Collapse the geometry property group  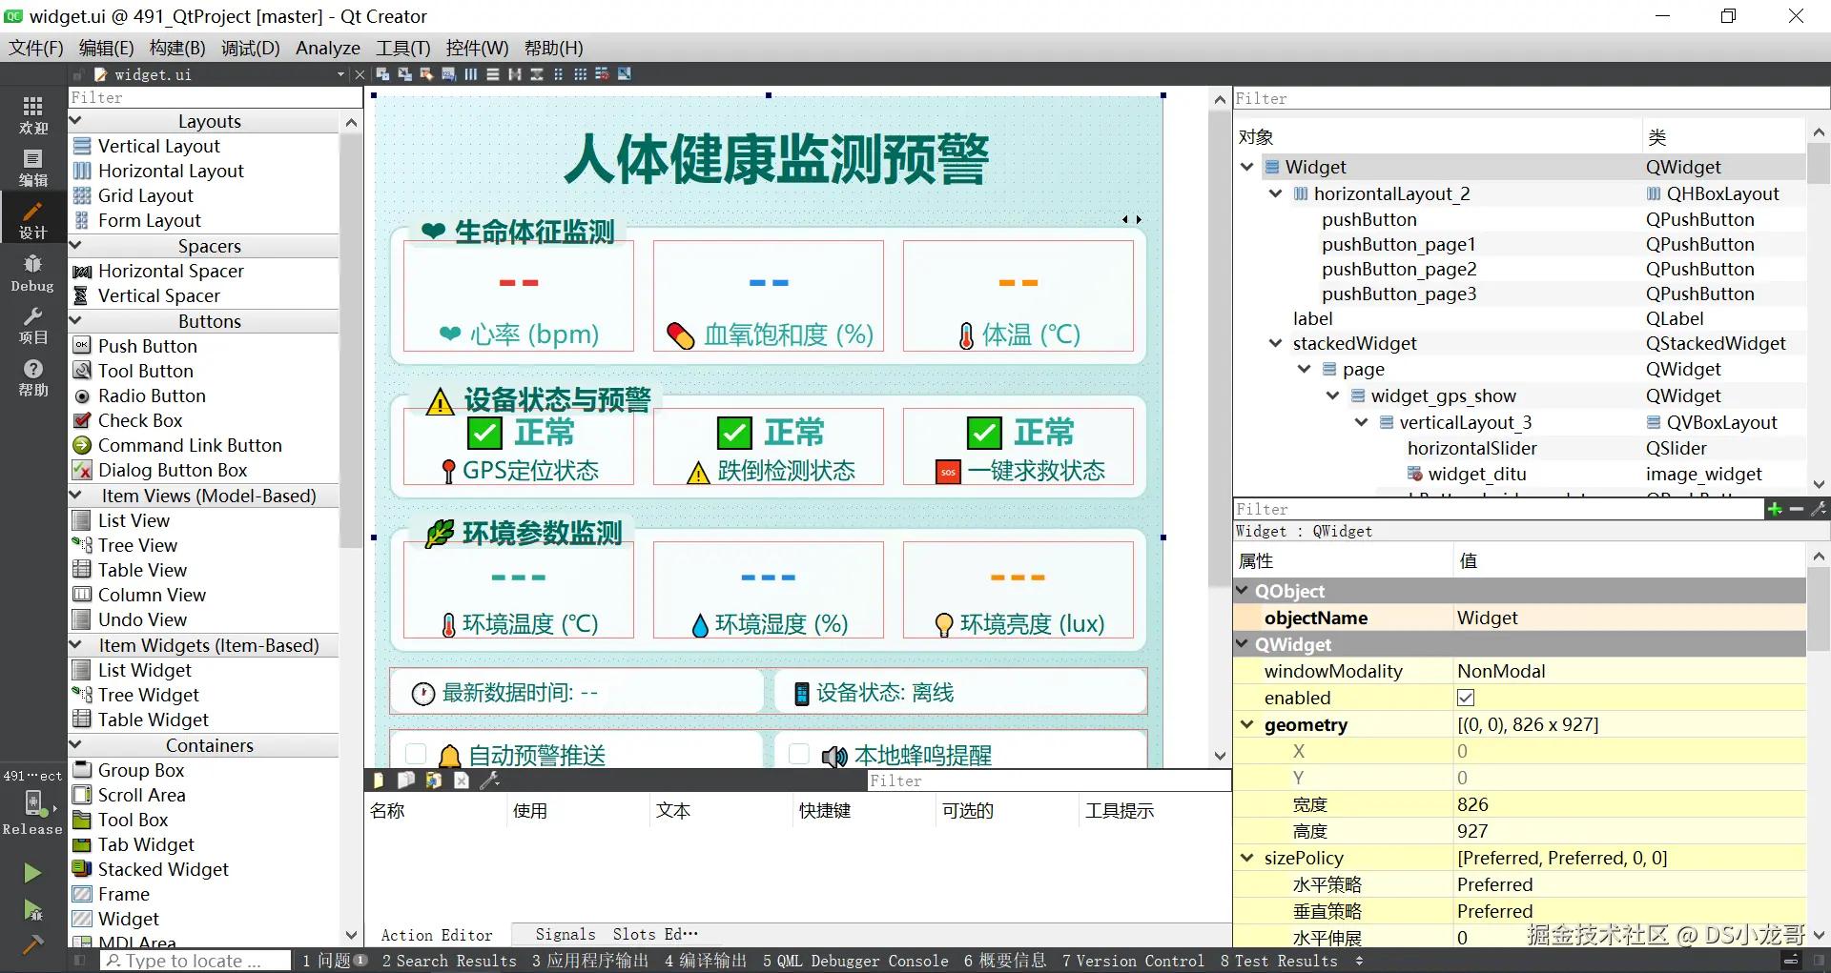pos(1246,724)
